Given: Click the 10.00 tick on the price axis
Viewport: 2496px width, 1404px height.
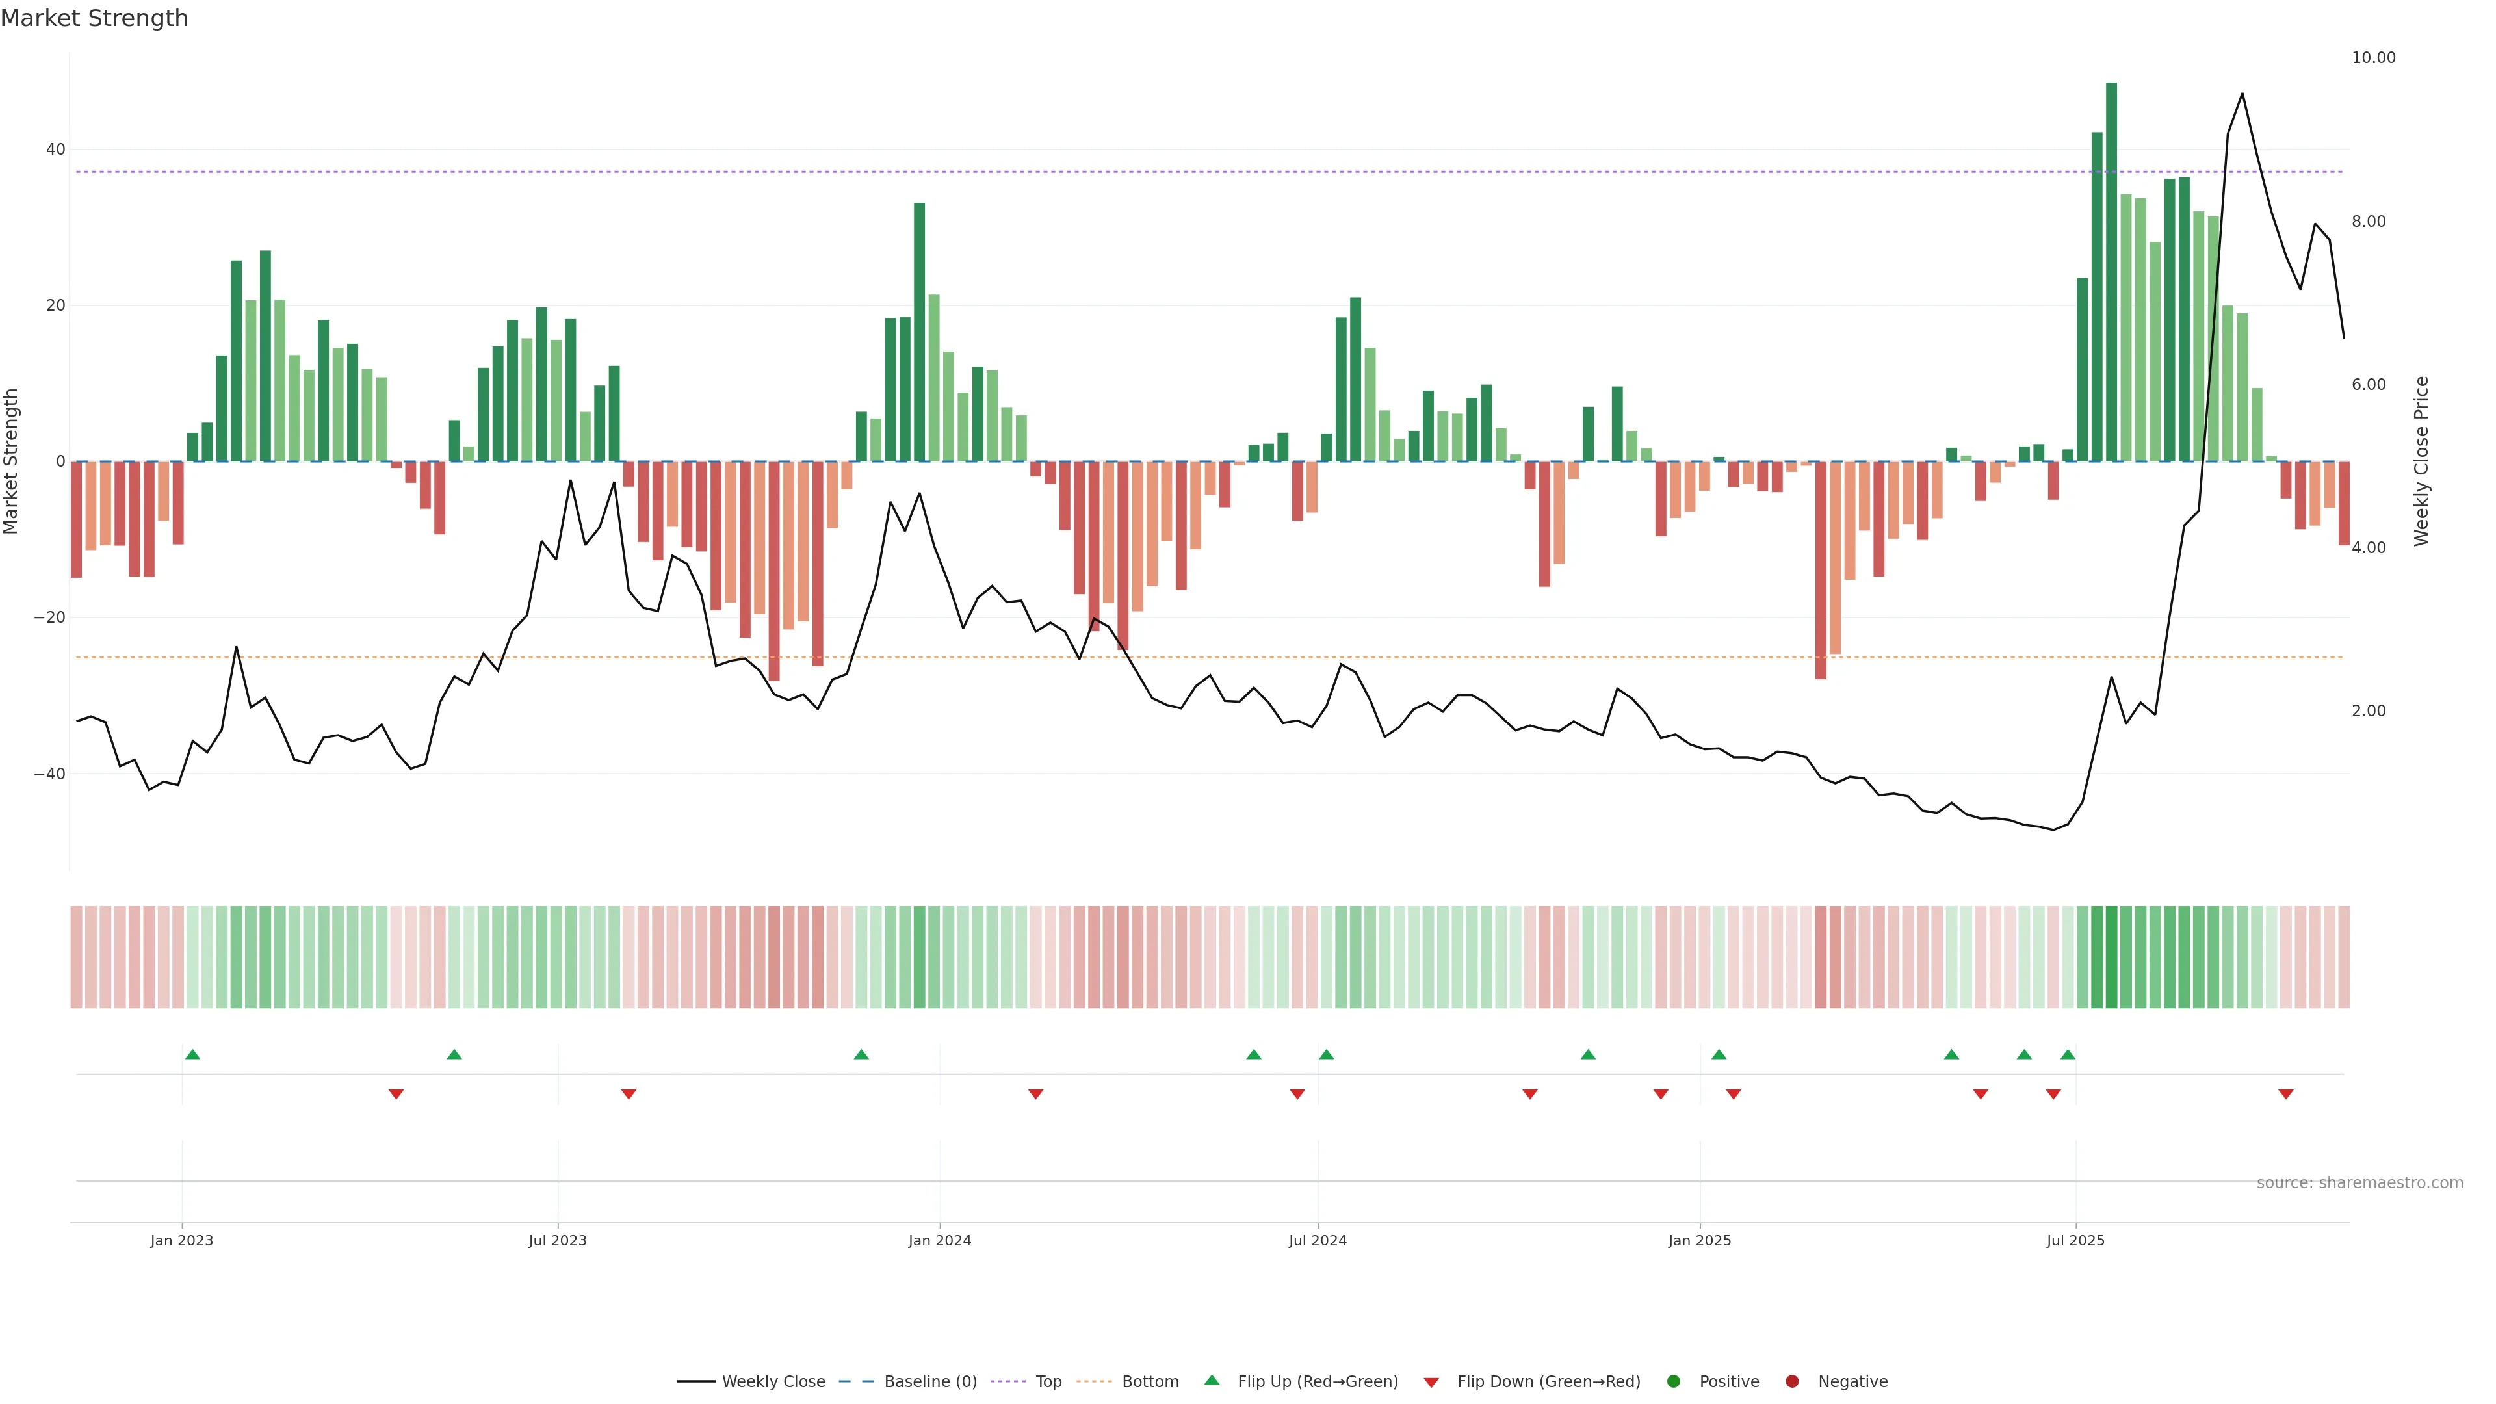Looking at the screenshot, I should coord(2373,58).
